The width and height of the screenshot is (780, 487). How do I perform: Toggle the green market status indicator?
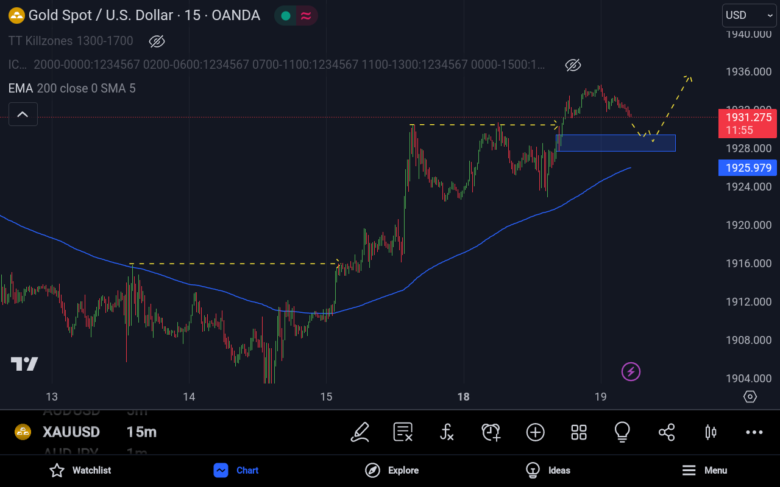[285, 16]
